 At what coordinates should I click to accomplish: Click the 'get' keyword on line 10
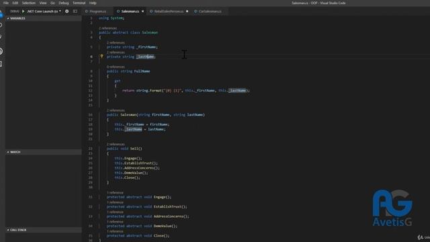pyautogui.click(x=118, y=81)
